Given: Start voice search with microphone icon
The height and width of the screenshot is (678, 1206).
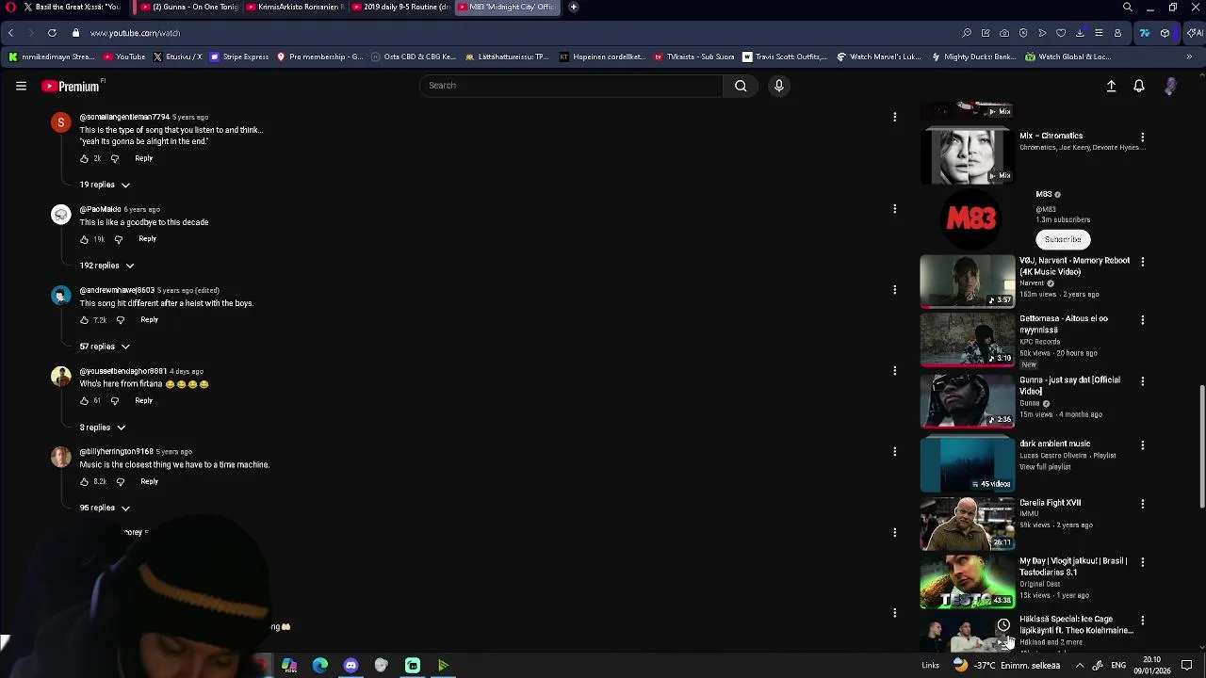Looking at the screenshot, I should (778, 86).
